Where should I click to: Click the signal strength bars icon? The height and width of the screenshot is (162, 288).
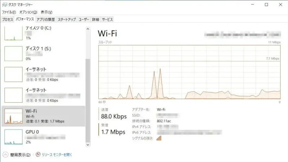click(159, 138)
